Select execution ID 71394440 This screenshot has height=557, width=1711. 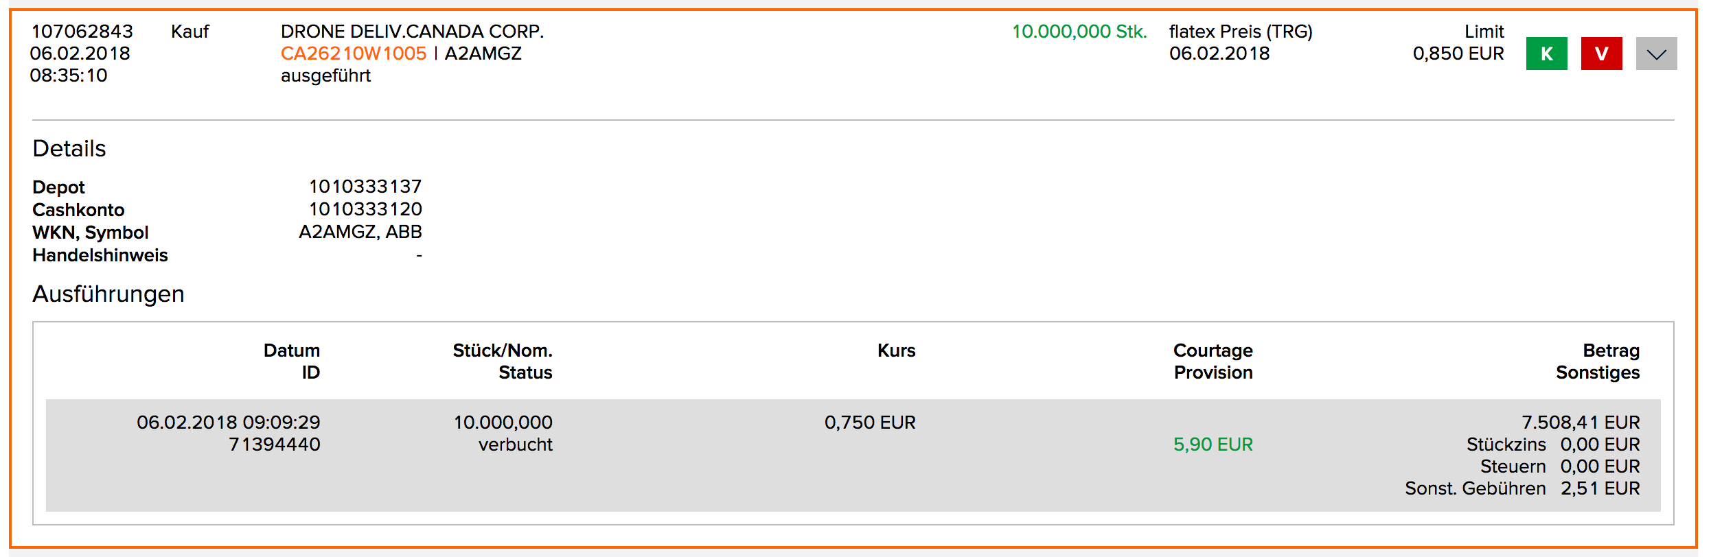[275, 445]
